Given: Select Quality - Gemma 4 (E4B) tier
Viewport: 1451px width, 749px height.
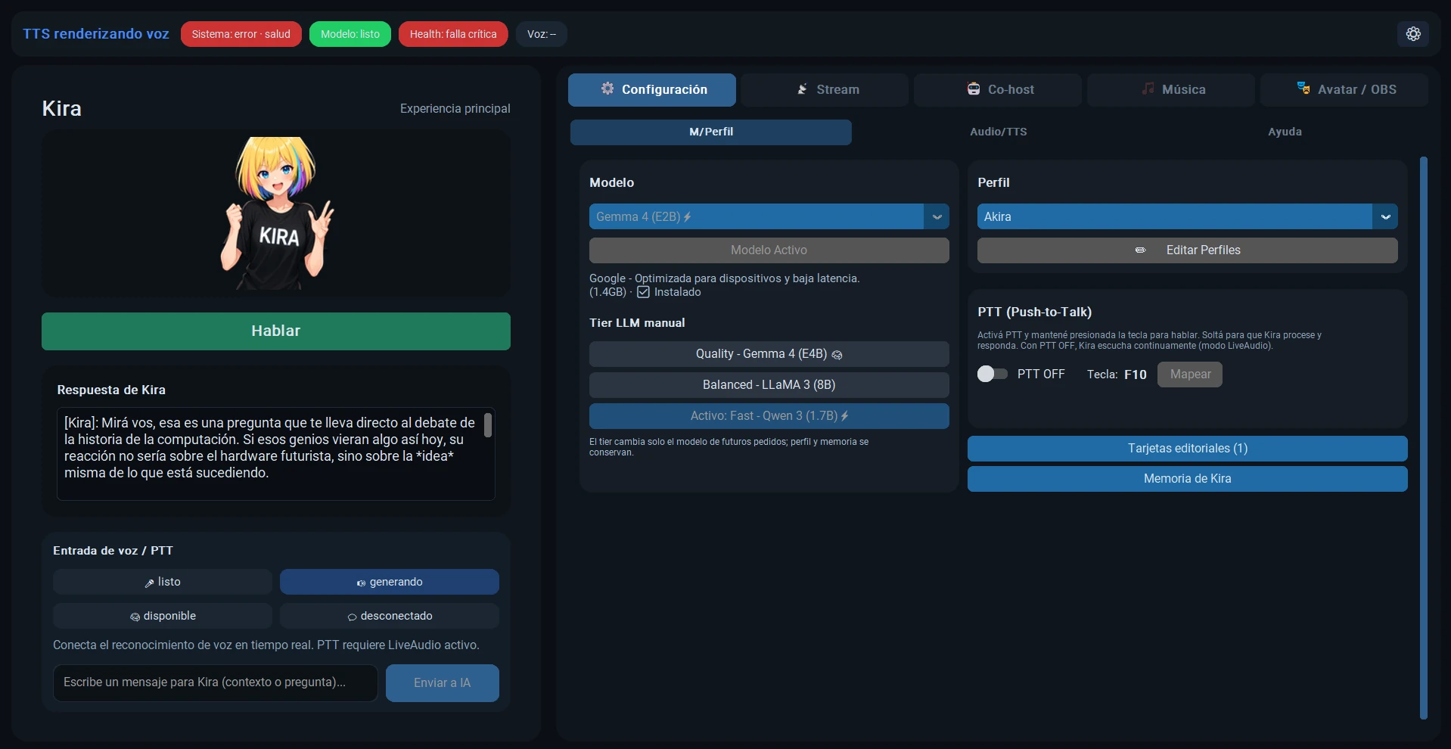Looking at the screenshot, I should tap(769, 354).
